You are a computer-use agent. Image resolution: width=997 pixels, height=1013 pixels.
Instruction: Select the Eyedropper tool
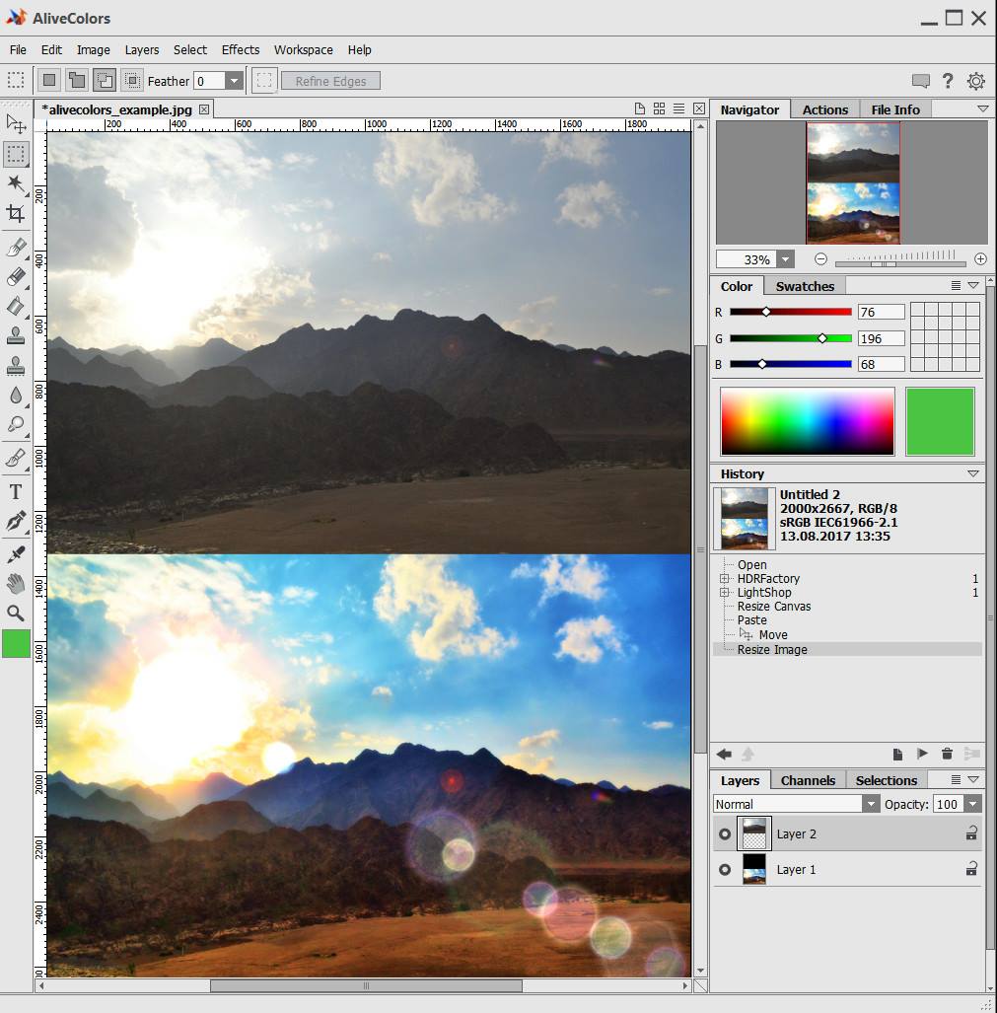[16, 554]
